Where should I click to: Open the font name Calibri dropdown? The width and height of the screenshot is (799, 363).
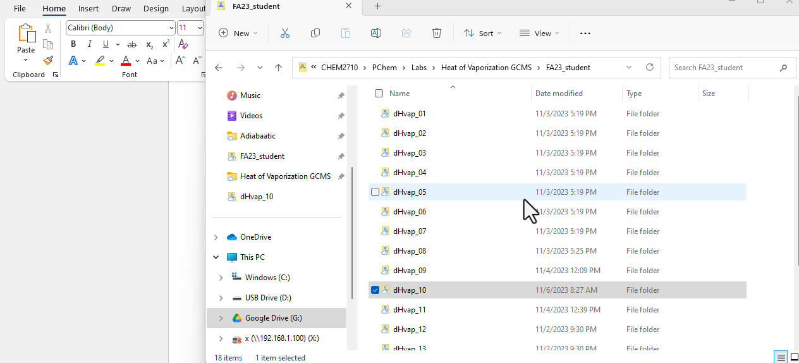point(171,28)
